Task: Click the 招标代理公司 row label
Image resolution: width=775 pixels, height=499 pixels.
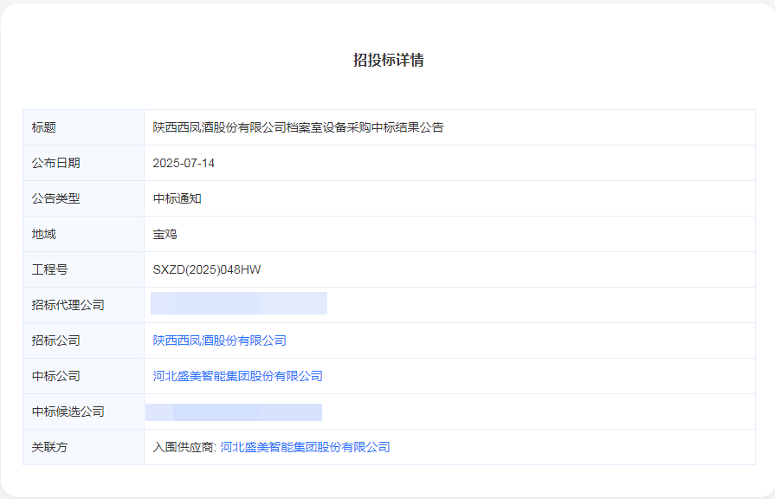Action: (68, 305)
